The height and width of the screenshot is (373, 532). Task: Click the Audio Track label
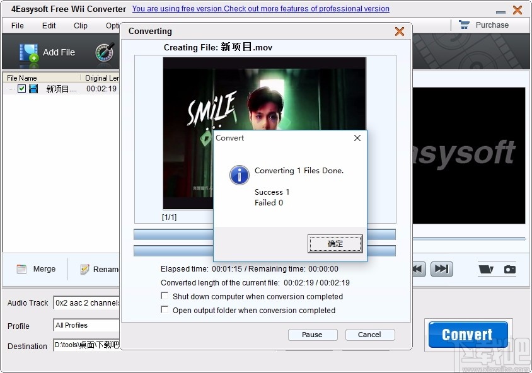(28, 303)
